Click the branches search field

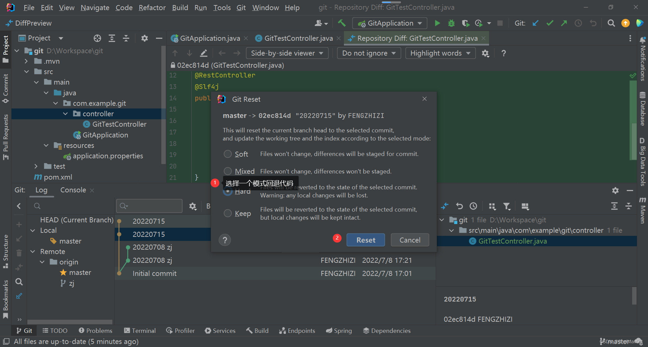(x=71, y=206)
